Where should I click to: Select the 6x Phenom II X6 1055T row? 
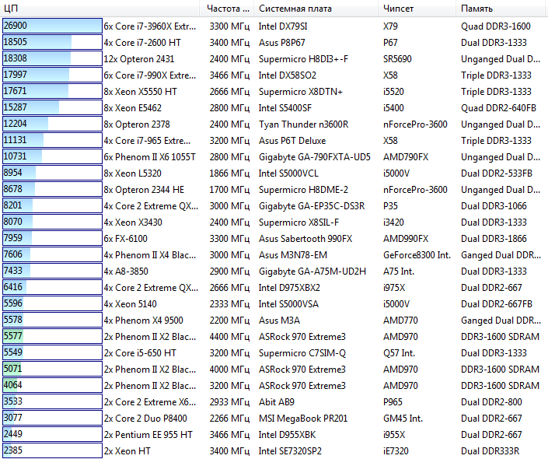274,156
